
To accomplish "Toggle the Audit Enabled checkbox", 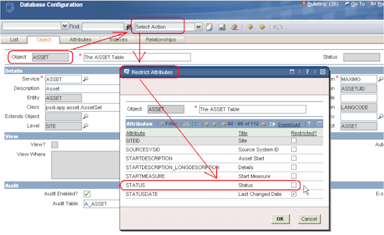I will [x=87, y=194].
